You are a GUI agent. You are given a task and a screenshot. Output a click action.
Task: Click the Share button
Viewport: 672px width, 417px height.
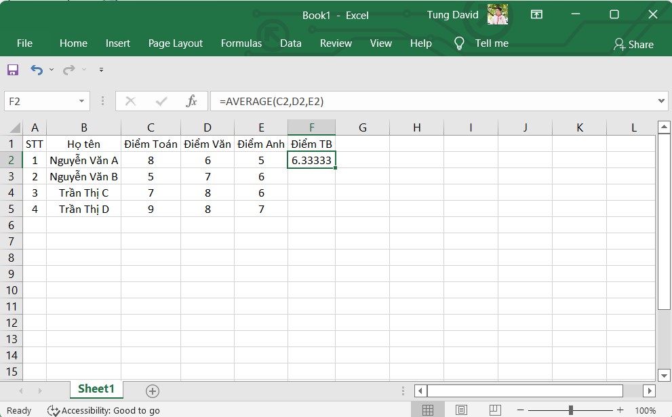pos(633,44)
